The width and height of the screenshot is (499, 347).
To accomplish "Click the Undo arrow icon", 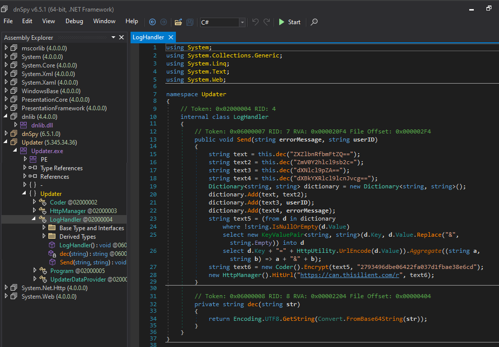I will (255, 22).
